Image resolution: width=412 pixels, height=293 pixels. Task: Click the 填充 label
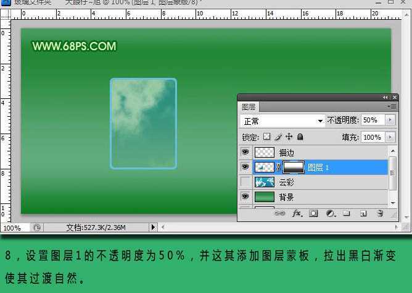[x=350, y=137]
